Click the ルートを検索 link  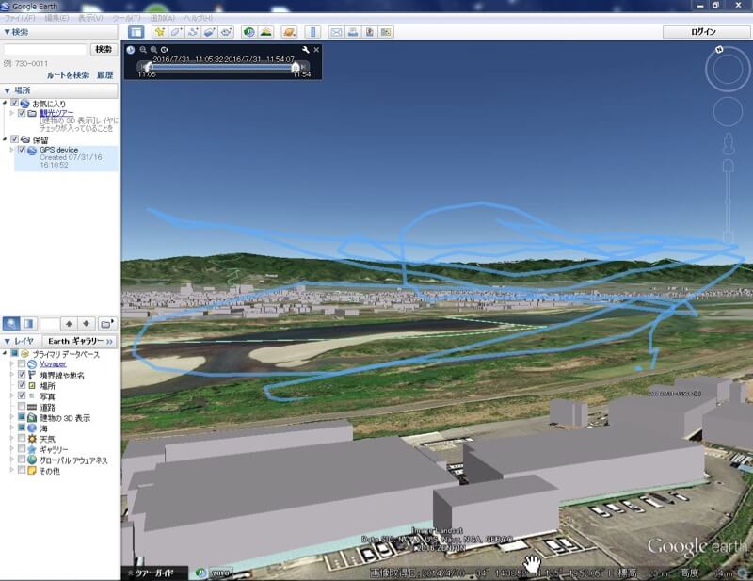(x=68, y=75)
